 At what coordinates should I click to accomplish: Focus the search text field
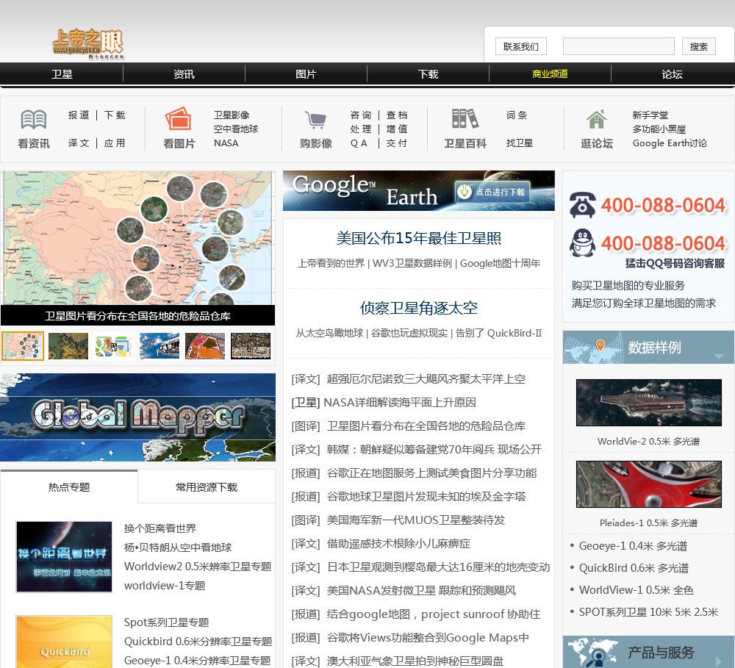click(618, 46)
